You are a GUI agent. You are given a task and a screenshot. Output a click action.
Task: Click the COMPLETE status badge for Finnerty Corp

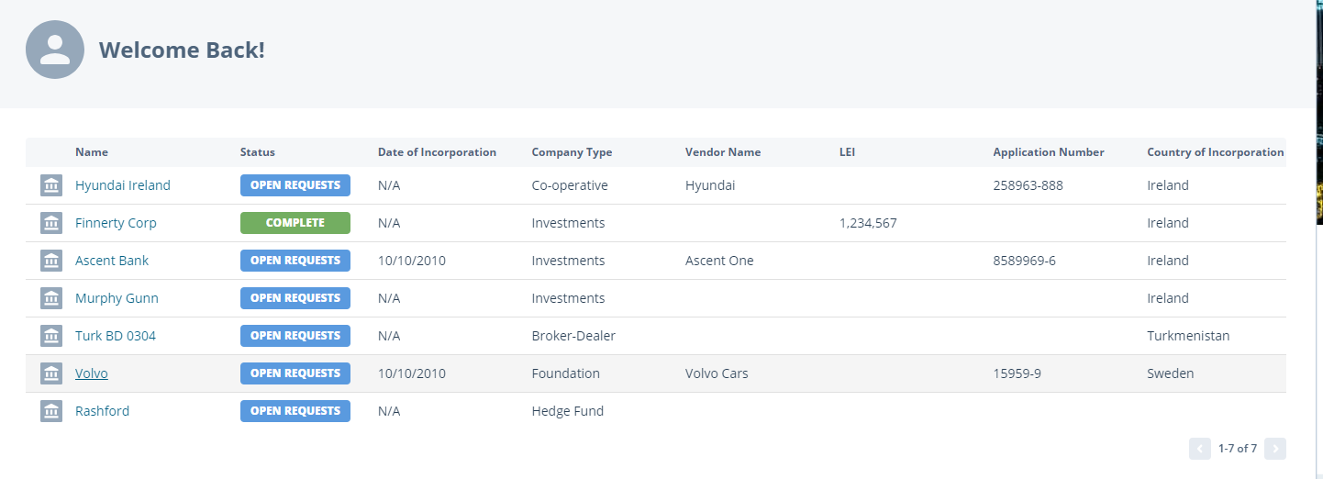point(295,223)
